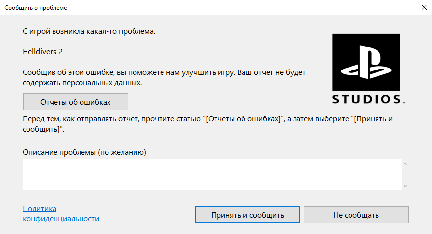The width and height of the screenshot is (432, 234).
Task: Click the Helldivers 2 game name text
Action: 43,51
